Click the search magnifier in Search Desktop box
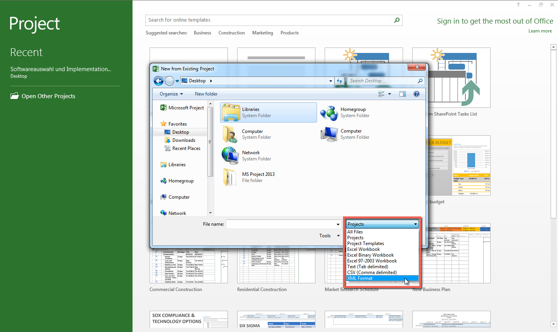The width and height of the screenshot is (558, 332). pyautogui.click(x=420, y=81)
